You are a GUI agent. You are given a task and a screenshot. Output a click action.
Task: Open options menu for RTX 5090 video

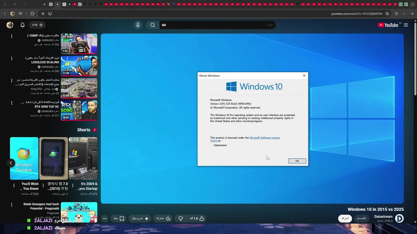12,103
